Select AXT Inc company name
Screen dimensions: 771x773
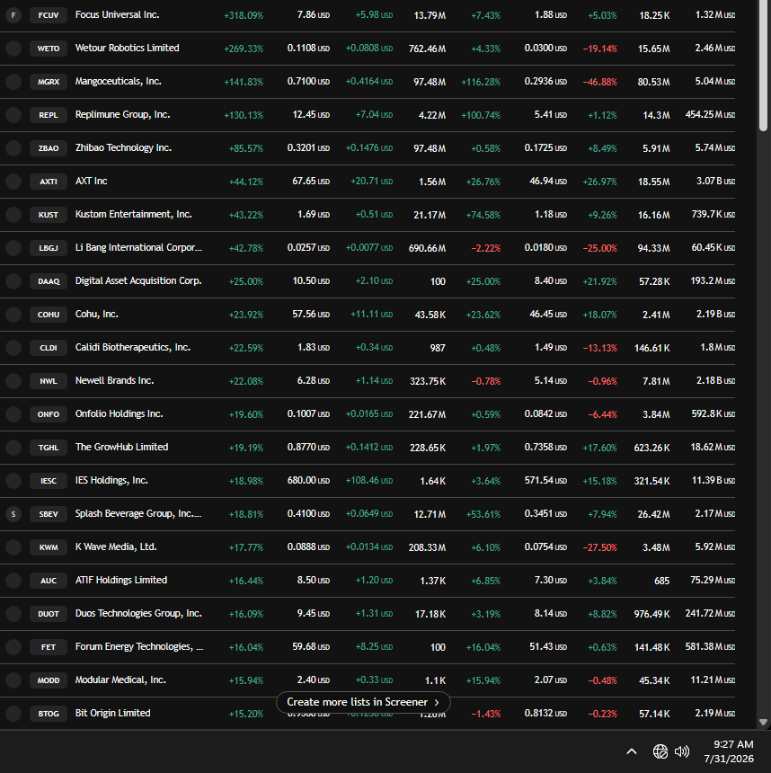click(x=91, y=181)
